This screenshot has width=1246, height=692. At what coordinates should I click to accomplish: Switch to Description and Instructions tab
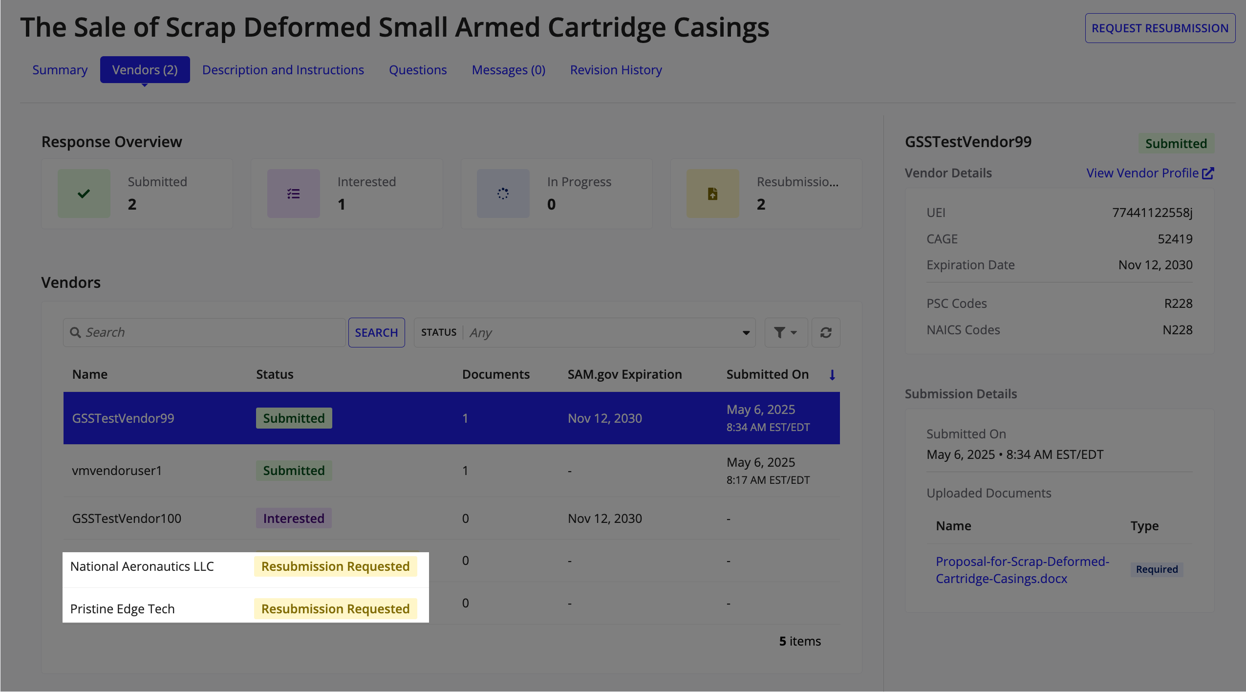pos(283,70)
